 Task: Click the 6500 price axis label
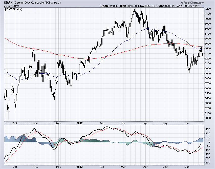[208, 44]
